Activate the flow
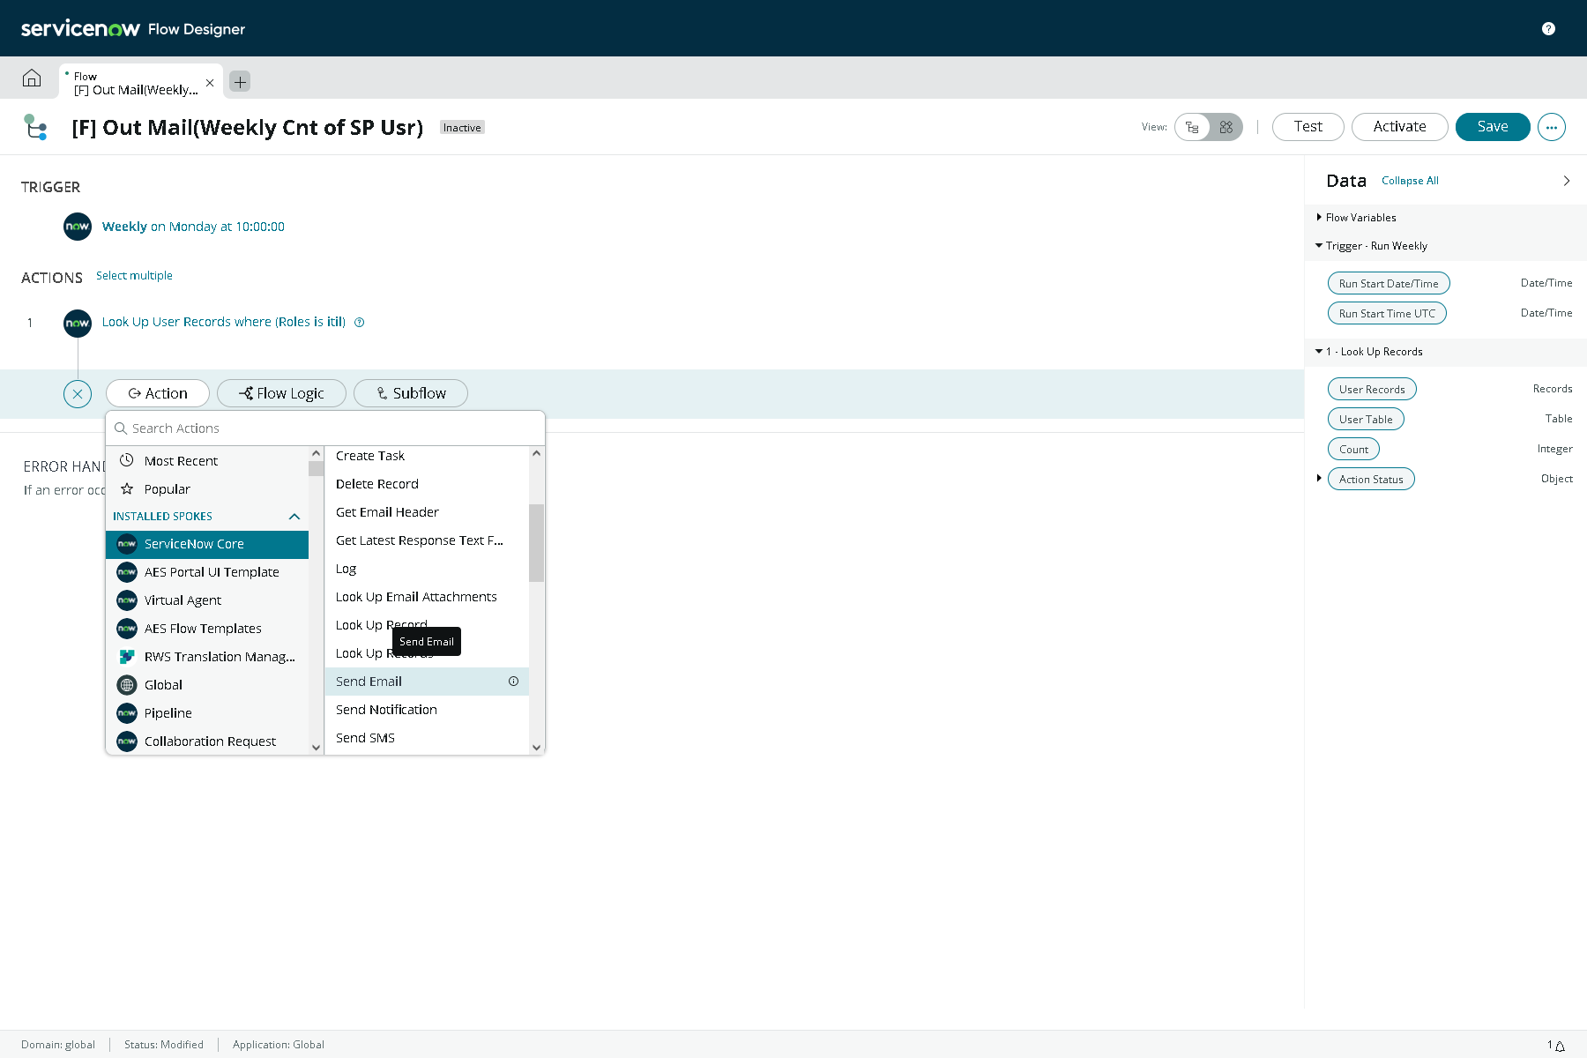 (x=1400, y=127)
